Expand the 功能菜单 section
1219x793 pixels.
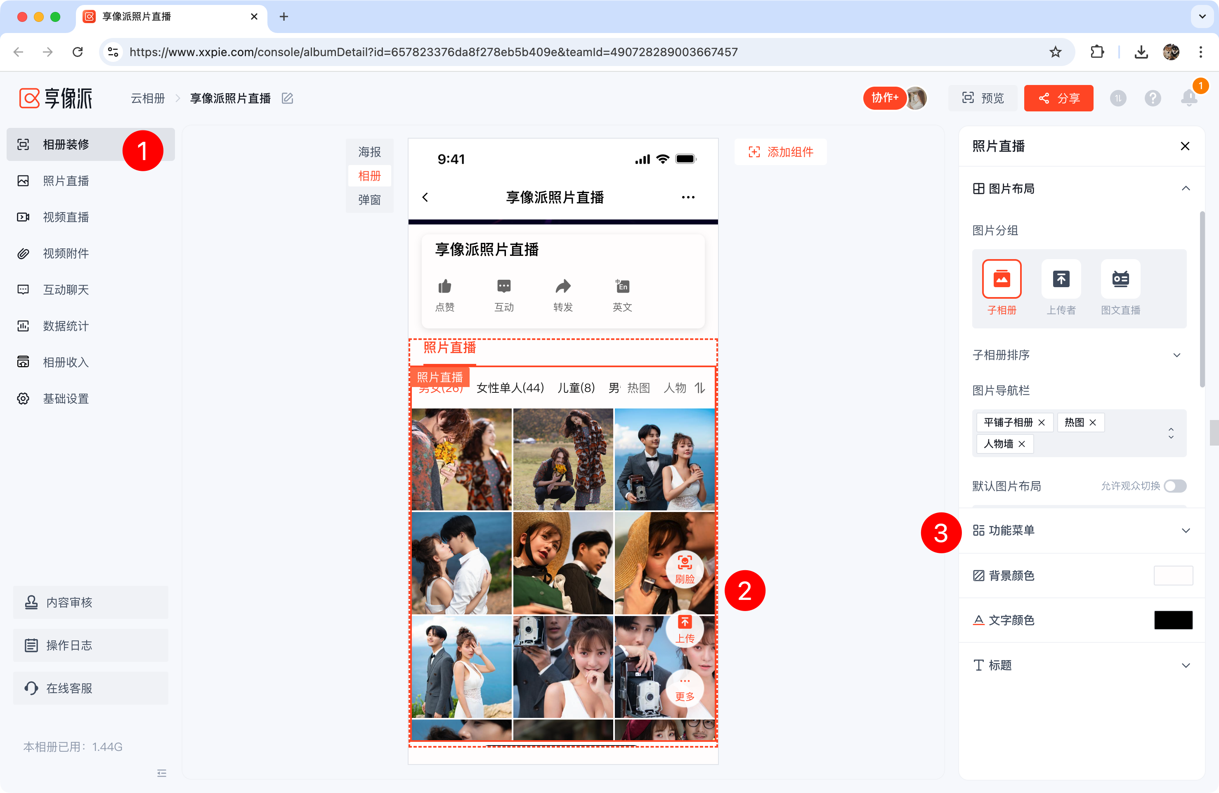[x=1185, y=530]
